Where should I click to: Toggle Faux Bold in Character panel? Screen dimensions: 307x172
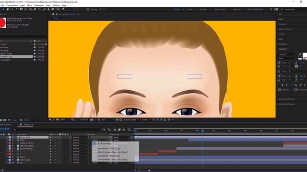(x=283, y=85)
